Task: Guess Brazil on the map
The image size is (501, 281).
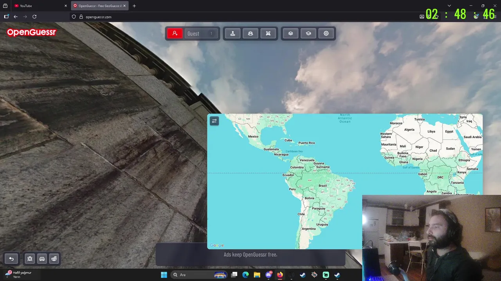Action: coord(323,186)
